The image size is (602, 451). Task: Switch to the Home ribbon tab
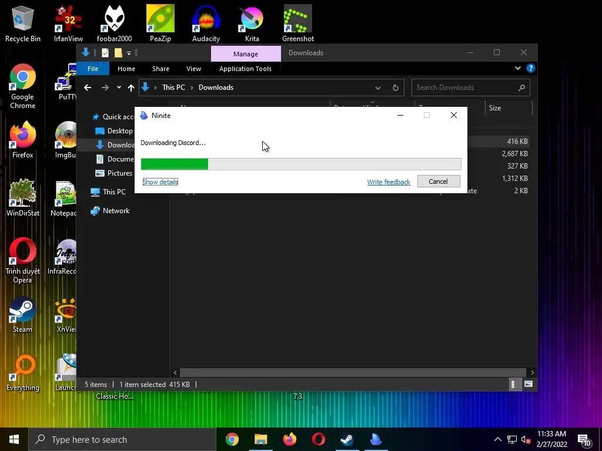(126, 69)
